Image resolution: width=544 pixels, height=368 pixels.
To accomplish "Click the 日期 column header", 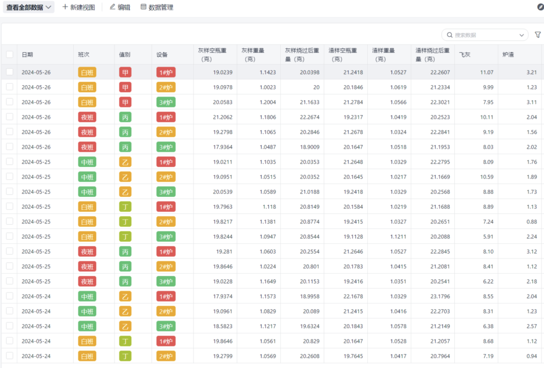I will [28, 55].
